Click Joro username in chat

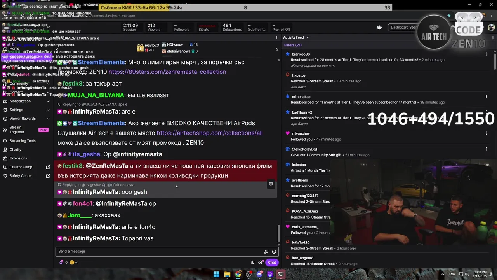tap(80, 215)
